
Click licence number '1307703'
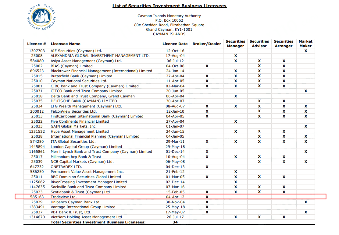coord(37,51)
